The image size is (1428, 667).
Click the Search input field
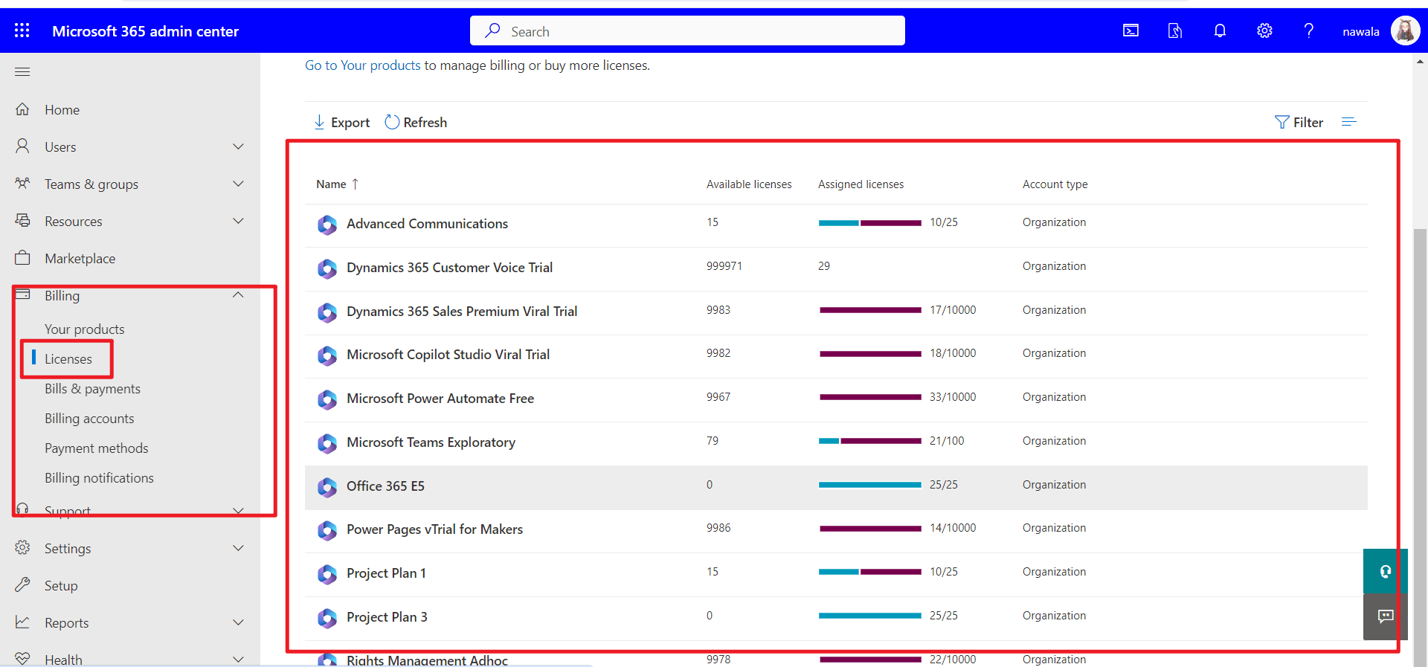[687, 30]
